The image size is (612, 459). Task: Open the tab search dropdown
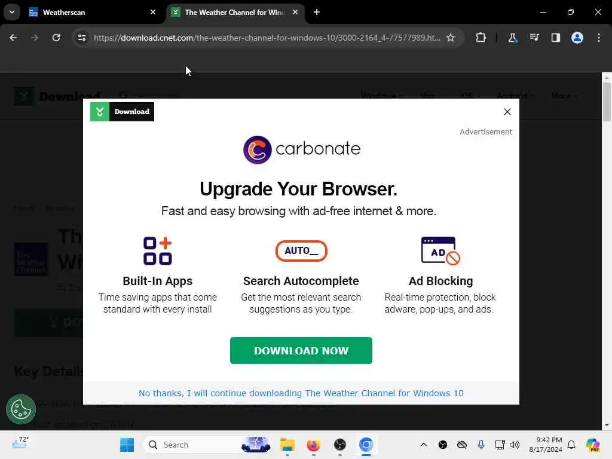click(x=12, y=12)
